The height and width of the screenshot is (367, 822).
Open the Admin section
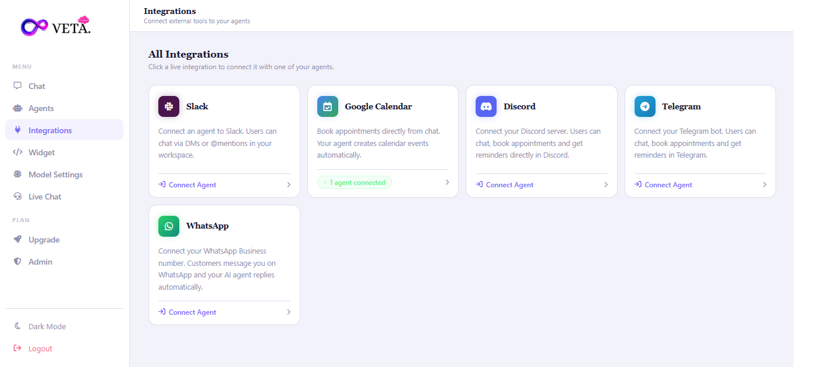pyautogui.click(x=64, y=262)
